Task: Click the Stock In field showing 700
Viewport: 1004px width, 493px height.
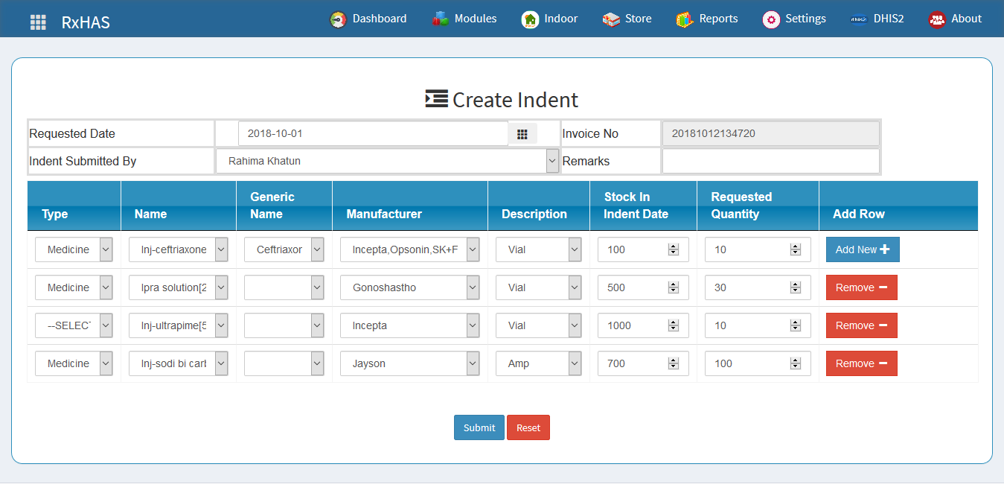Action: [x=643, y=363]
